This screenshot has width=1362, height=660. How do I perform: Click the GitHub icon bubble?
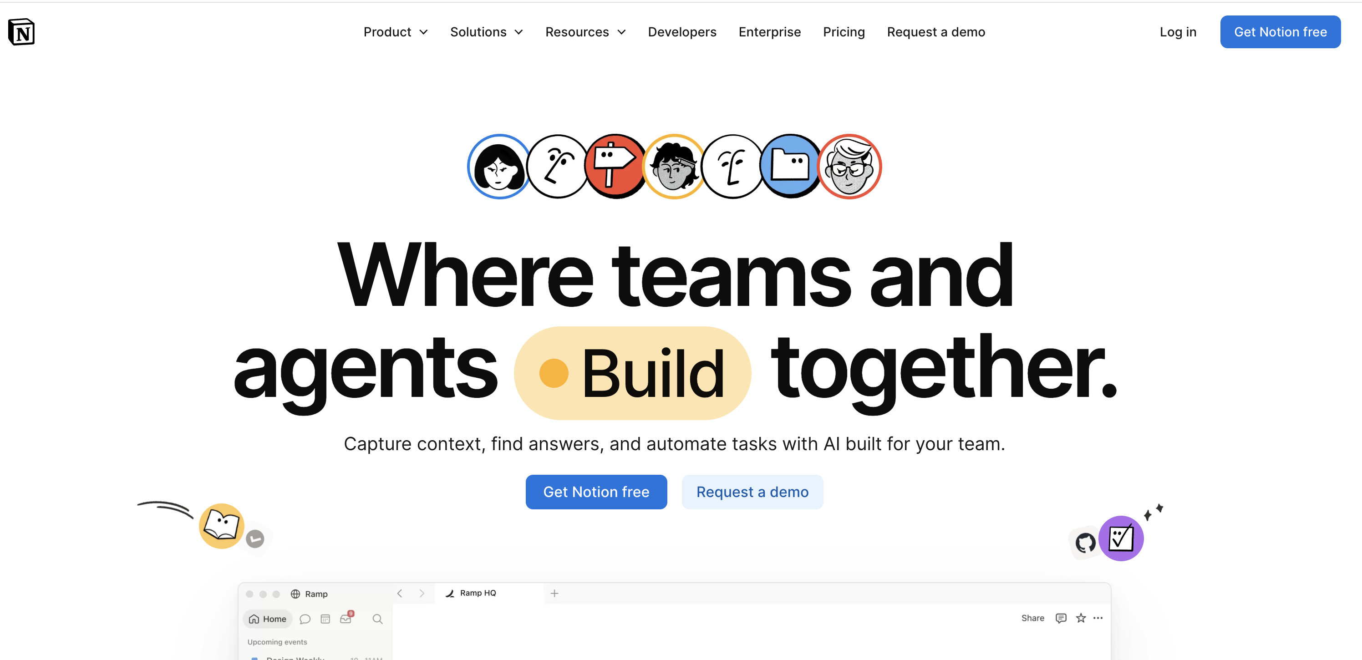[1085, 543]
